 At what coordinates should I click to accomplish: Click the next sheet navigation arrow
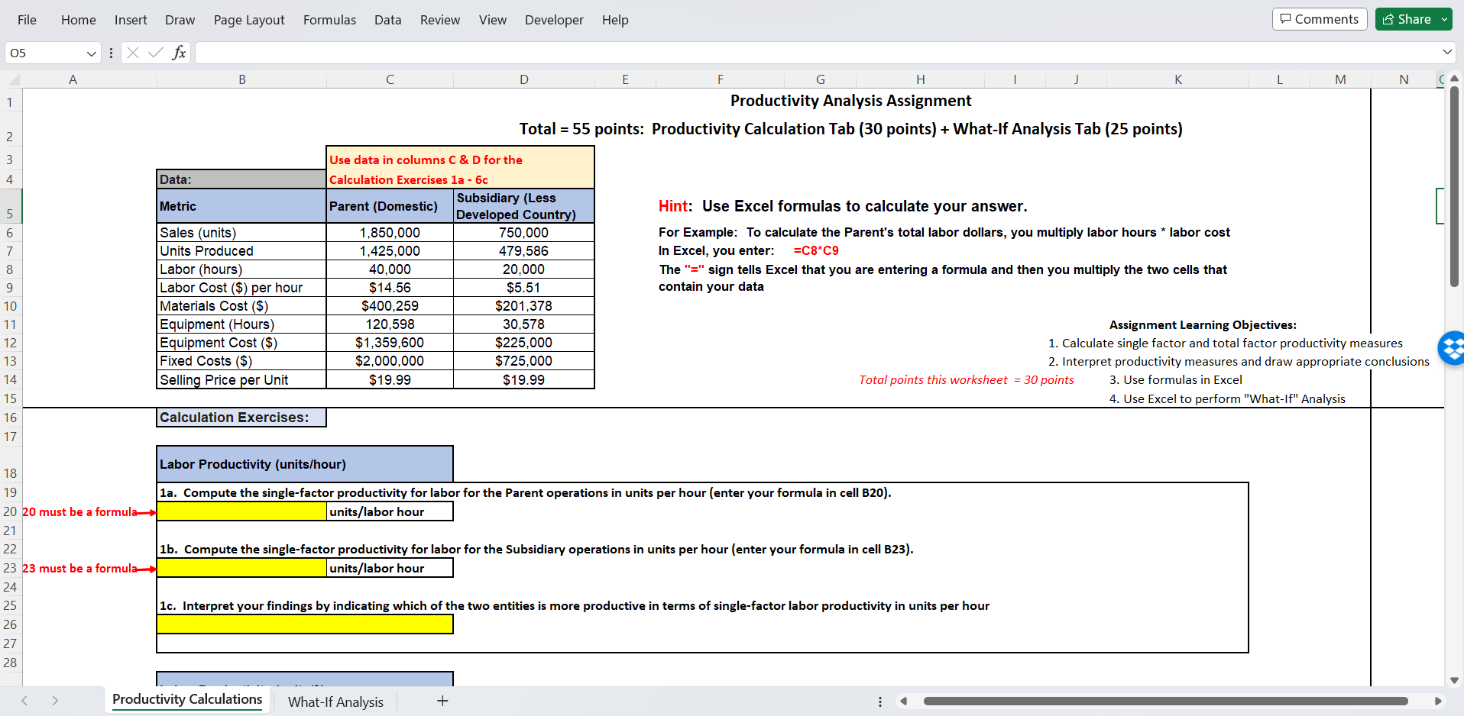coord(55,700)
